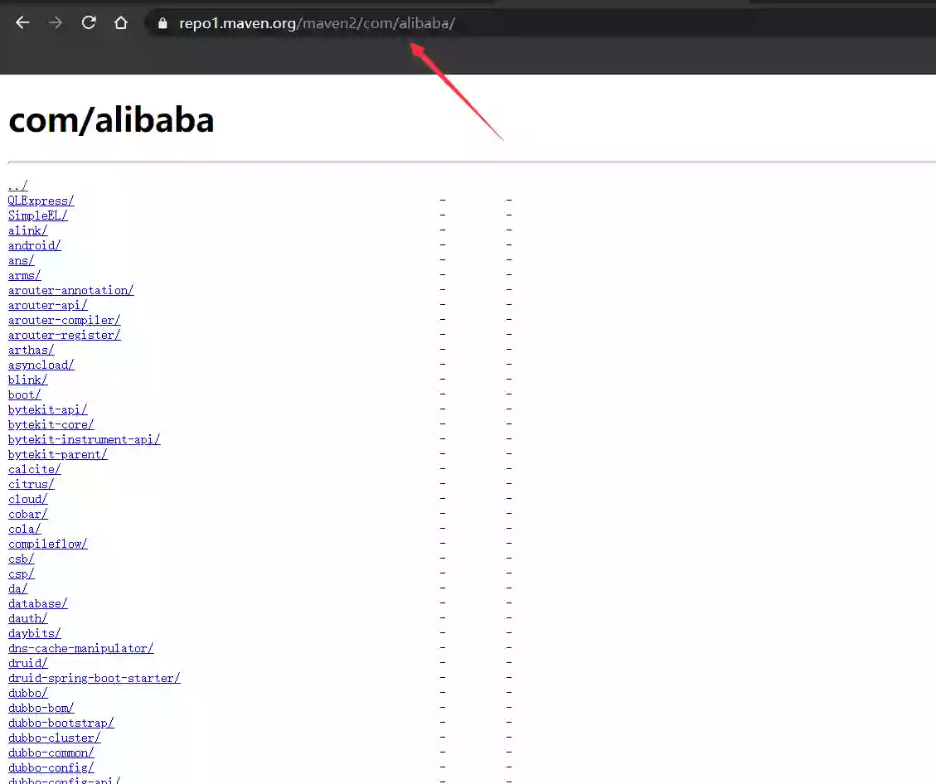Open the compileflow/ link
The image size is (936, 784).
point(48,544)
